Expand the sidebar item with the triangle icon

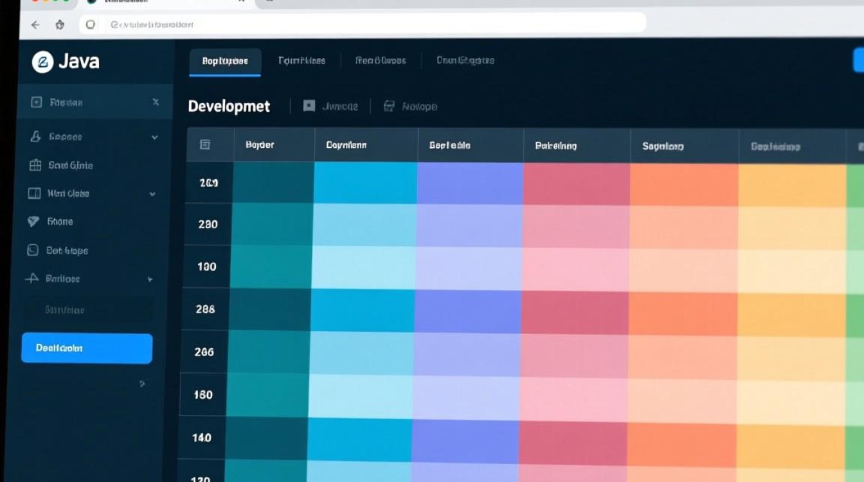click(x=150, y=280)
